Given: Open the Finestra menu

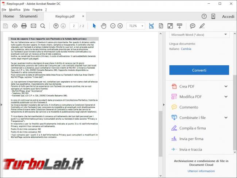Looking at the screenshot, I should pyautogui.click(x=37, y=10).
